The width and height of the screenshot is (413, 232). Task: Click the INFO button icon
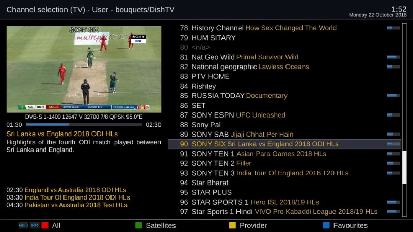pos(35,225)
